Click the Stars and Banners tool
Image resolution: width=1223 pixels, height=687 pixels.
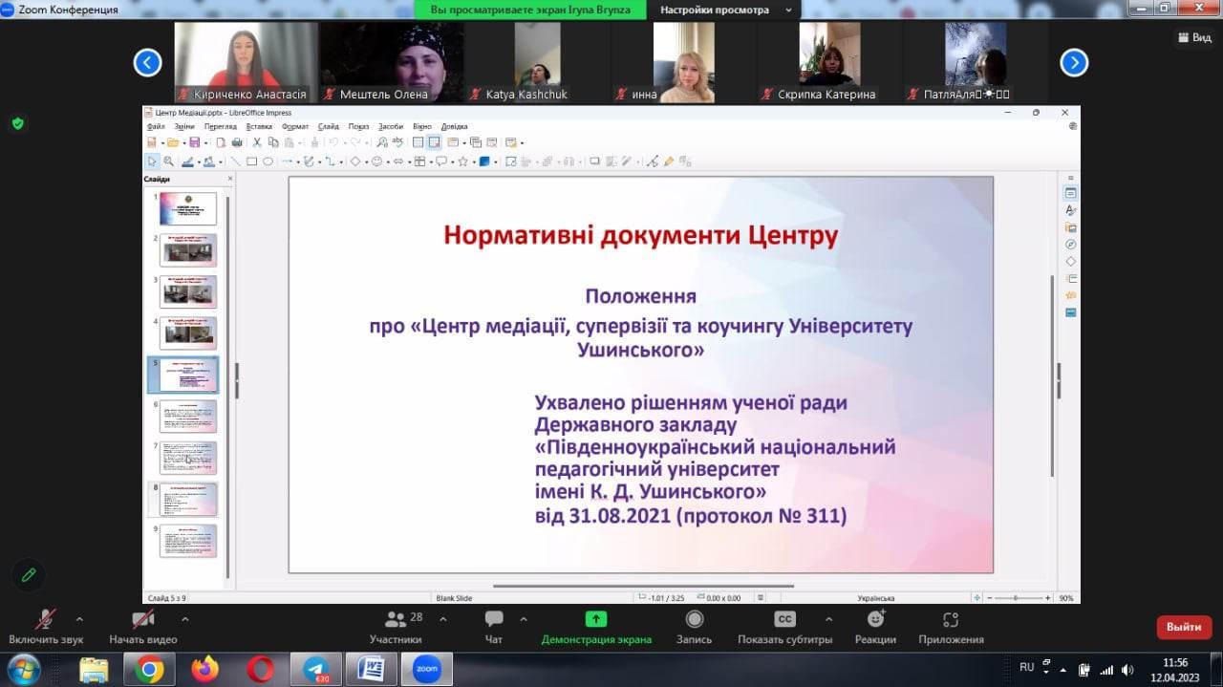(x=462, y=161)
